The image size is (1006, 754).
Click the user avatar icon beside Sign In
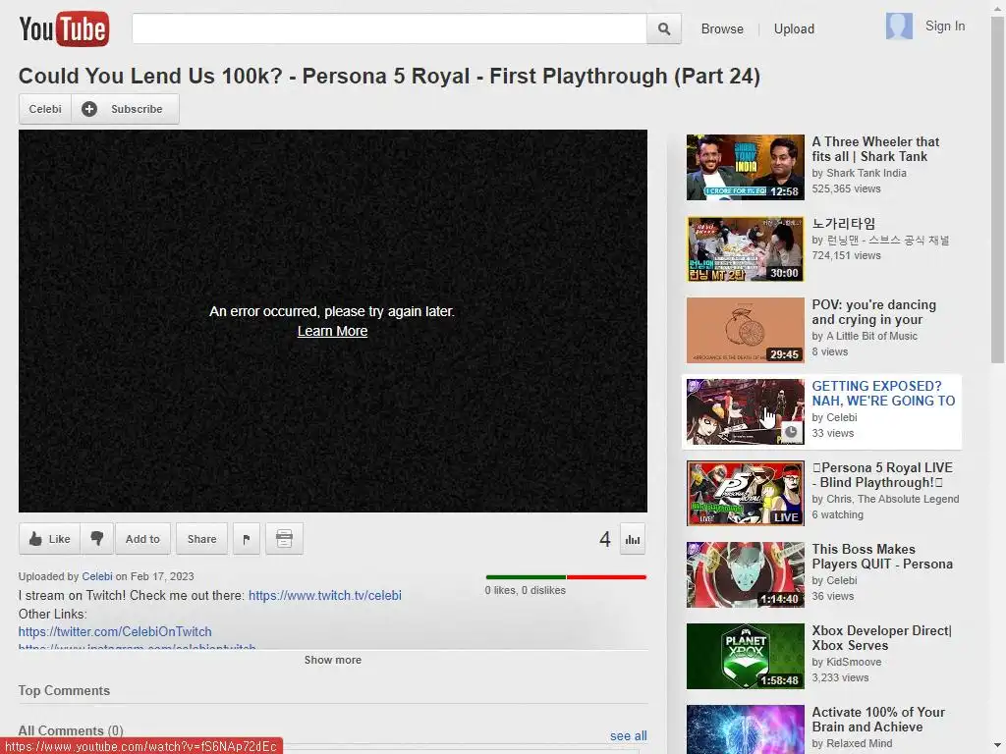[x=899, y=27]
